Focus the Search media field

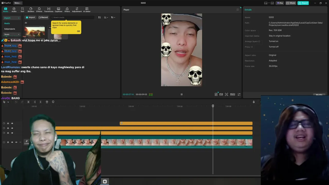pyautogui.click(x=72, y=17)
